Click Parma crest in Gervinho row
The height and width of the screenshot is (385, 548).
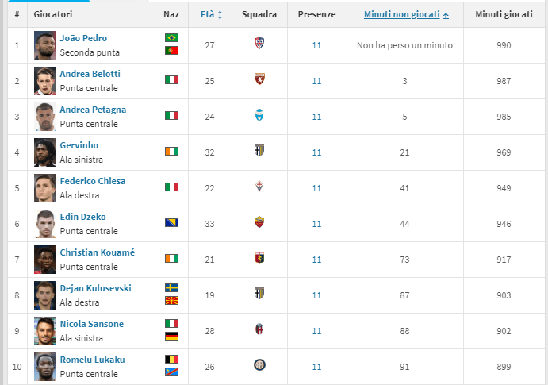(x=259, y=150)
